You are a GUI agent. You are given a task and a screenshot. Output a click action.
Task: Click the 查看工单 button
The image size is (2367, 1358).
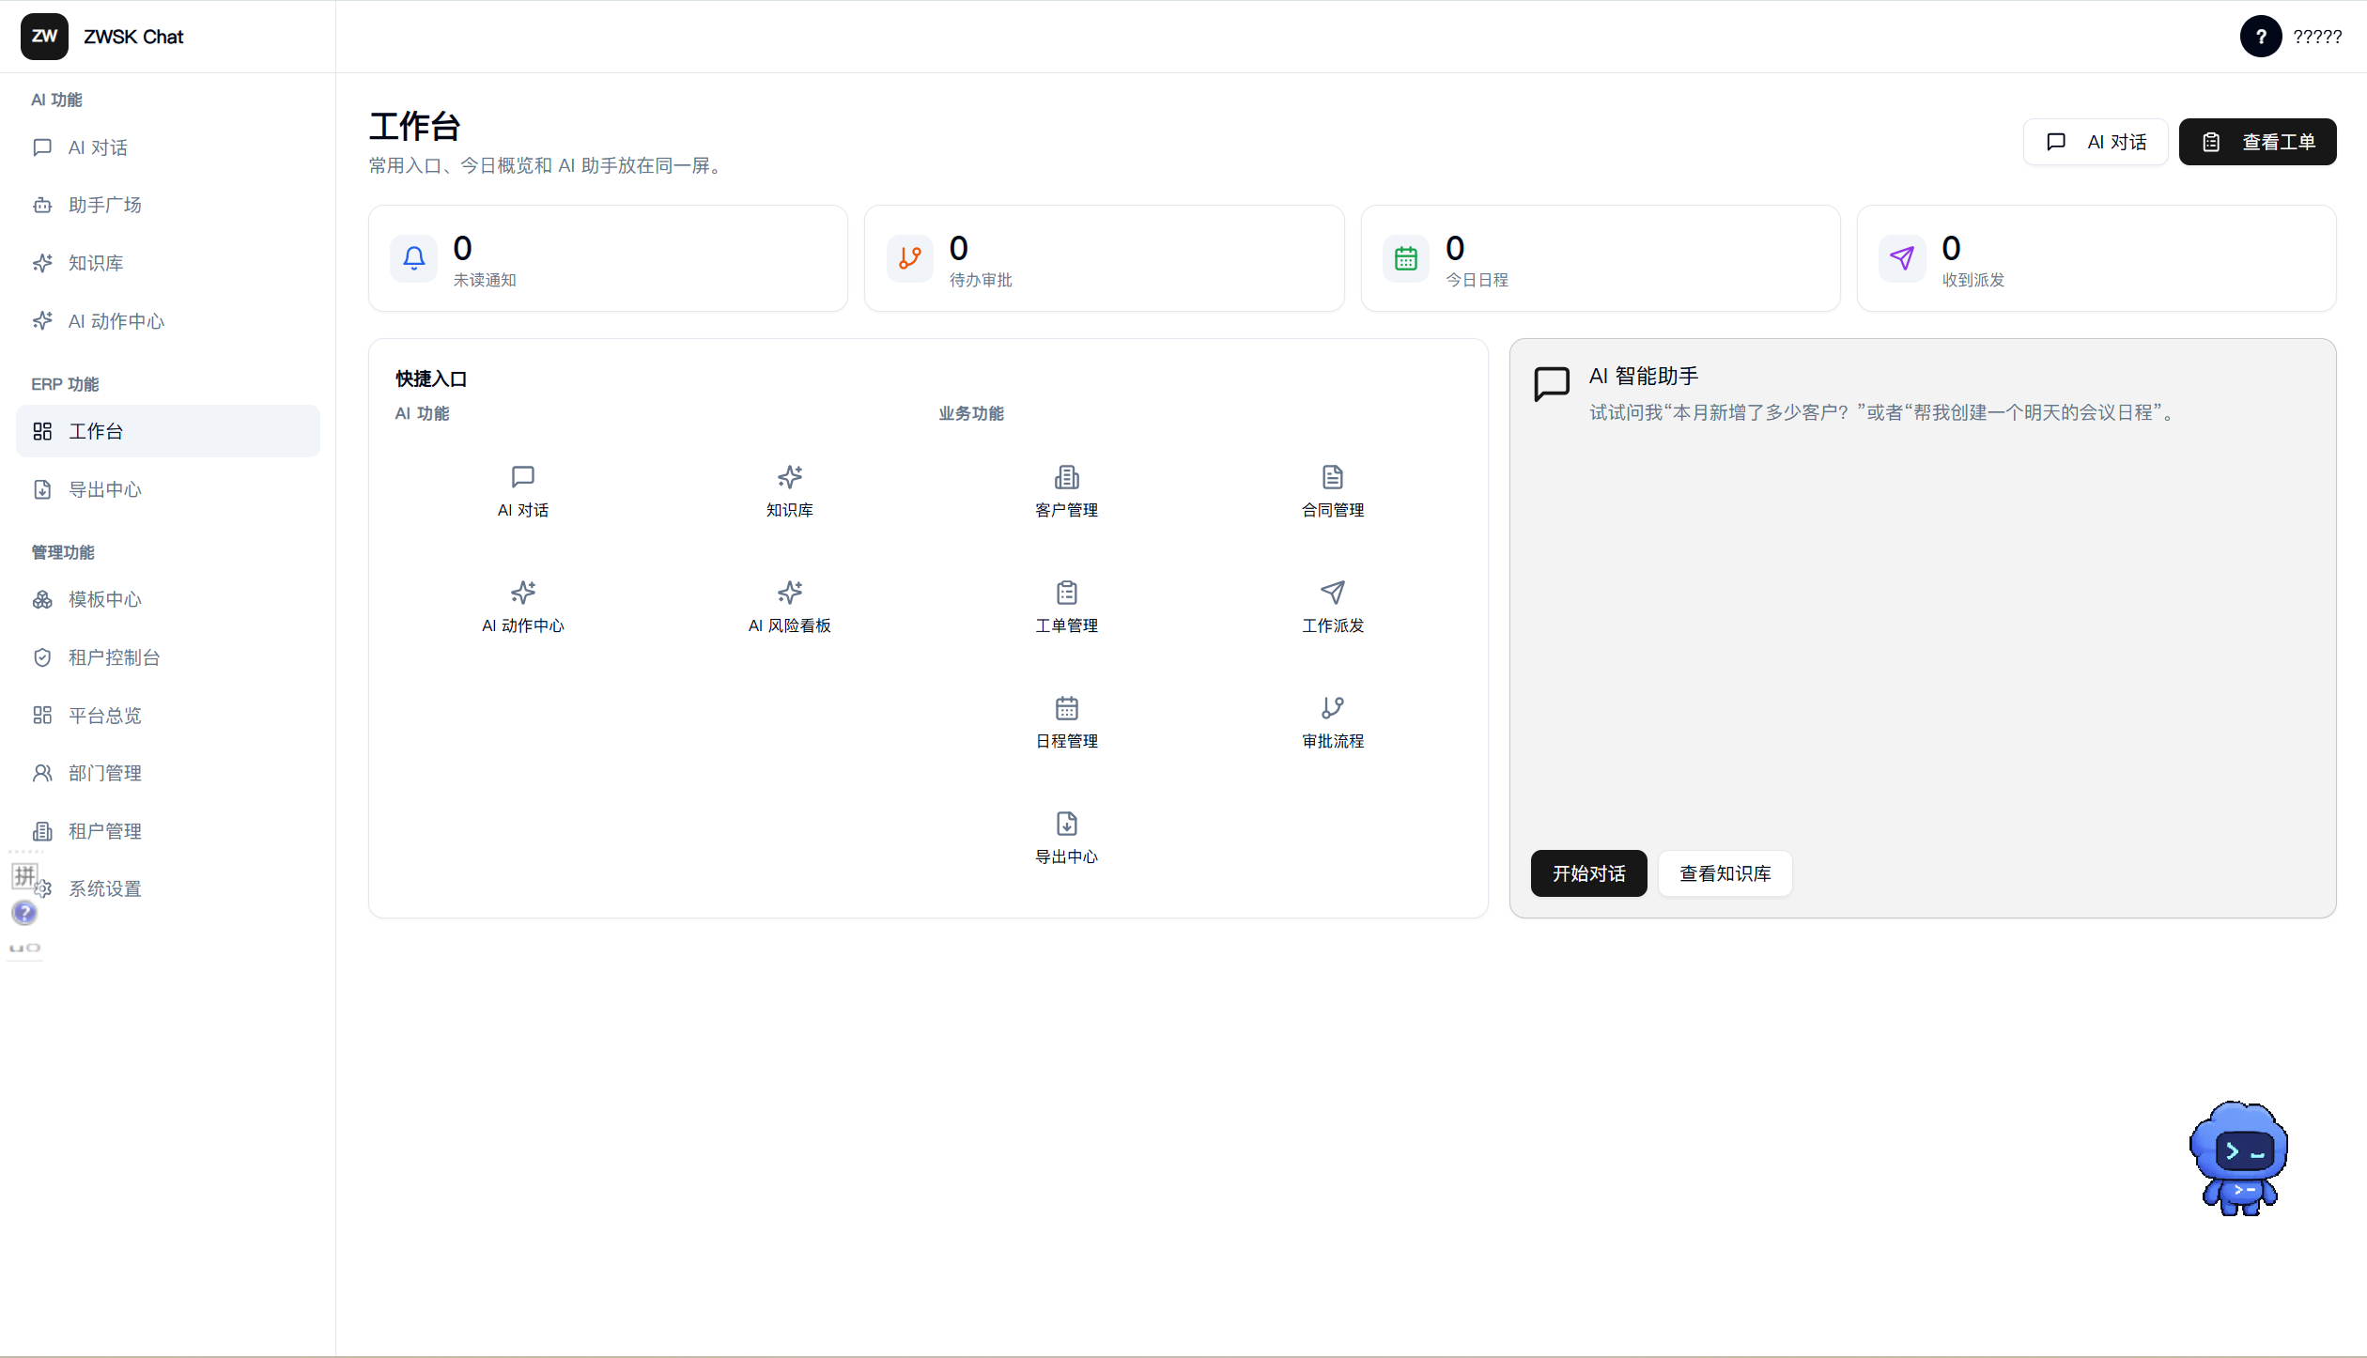point(2257,142)
